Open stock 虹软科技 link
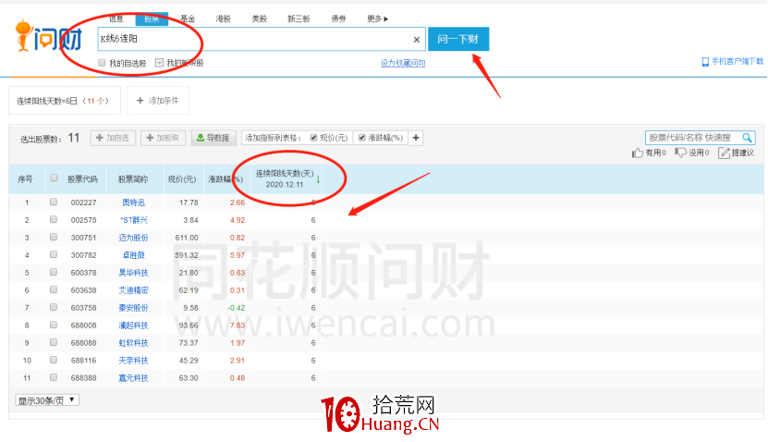This screenshot has height=442, width=768. (133, 342)
